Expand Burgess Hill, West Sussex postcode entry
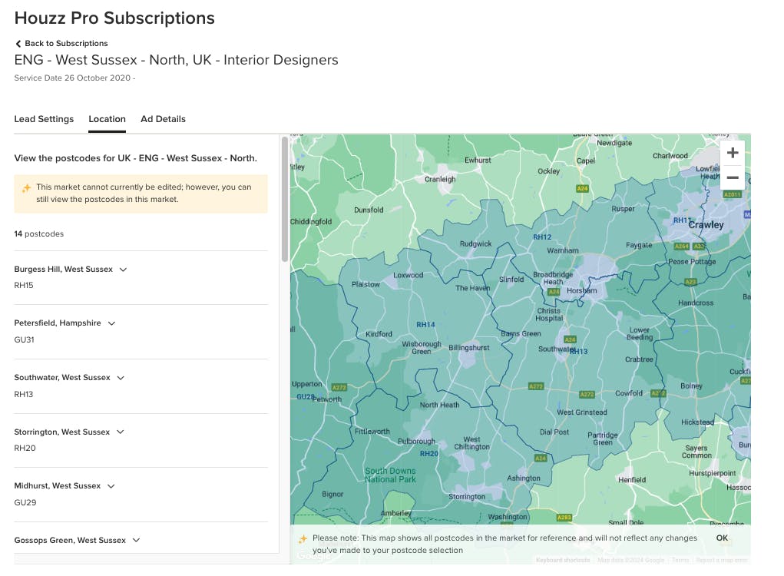 click(123, 270)
